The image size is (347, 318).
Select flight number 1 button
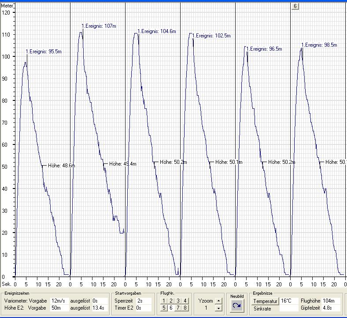[x=164, y=301]
